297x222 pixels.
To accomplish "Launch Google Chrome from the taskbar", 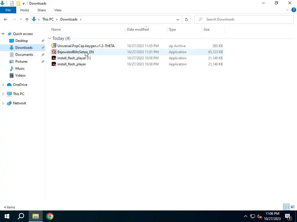I will click(50, 216).
